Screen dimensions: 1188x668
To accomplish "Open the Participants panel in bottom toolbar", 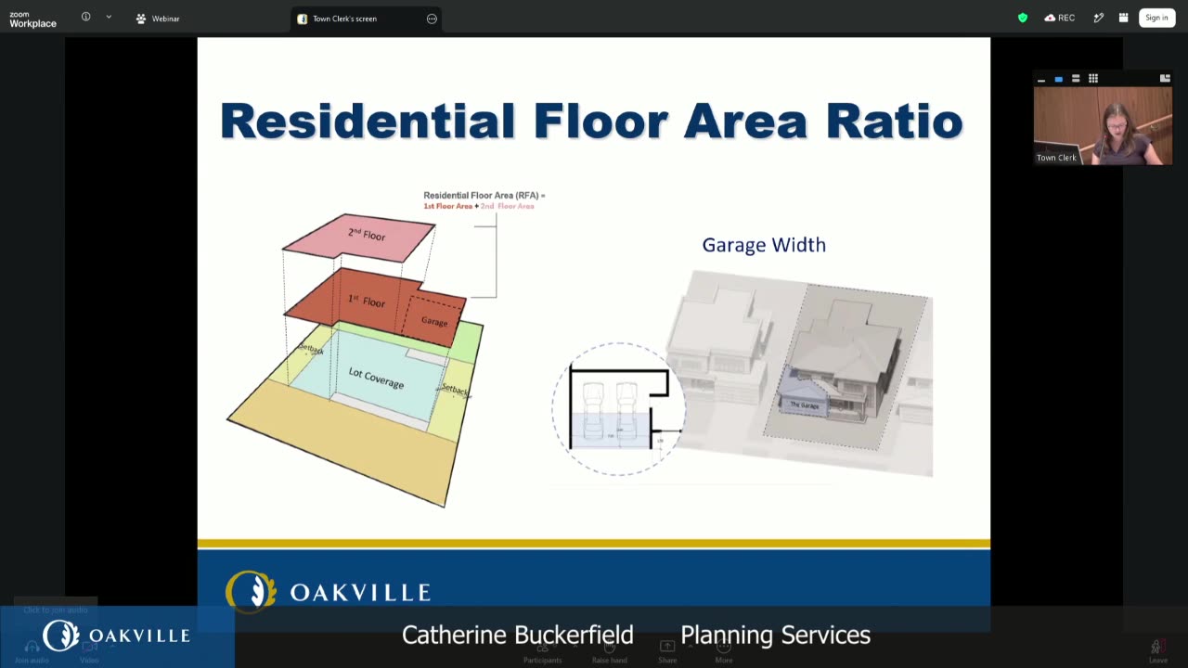I will coord(542,651).
